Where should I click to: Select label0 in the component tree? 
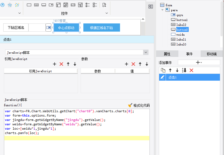pos(179,44)
